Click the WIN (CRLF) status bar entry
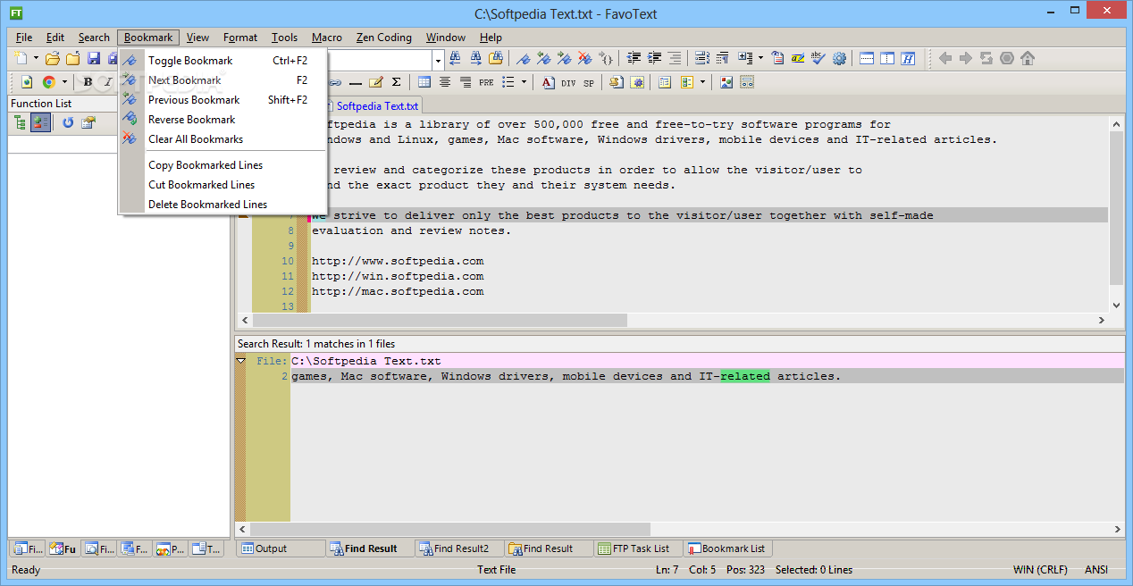The image size is (1133, 586). pos(1040,570)
